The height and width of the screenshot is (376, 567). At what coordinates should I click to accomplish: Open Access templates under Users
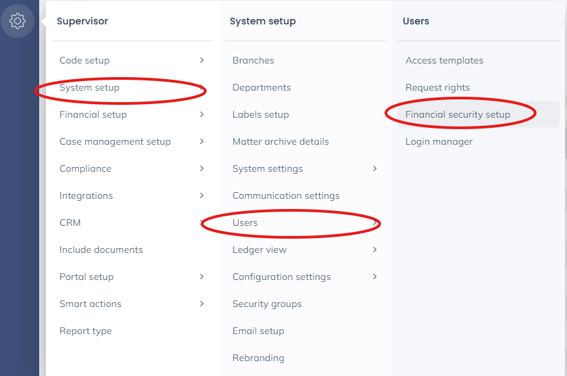[444, 60]
